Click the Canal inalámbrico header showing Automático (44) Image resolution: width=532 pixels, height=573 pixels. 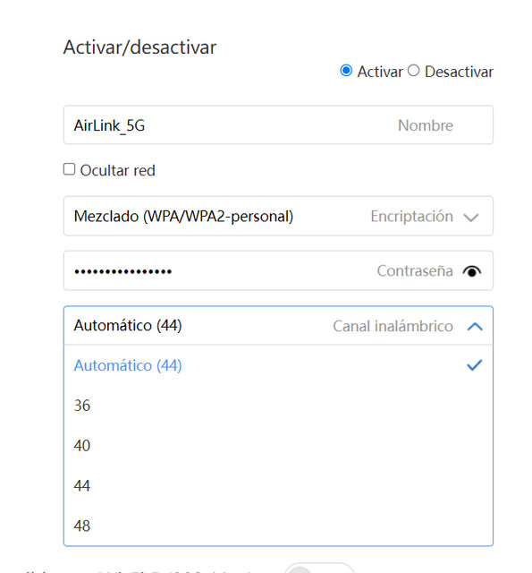[x=278, y=326]
